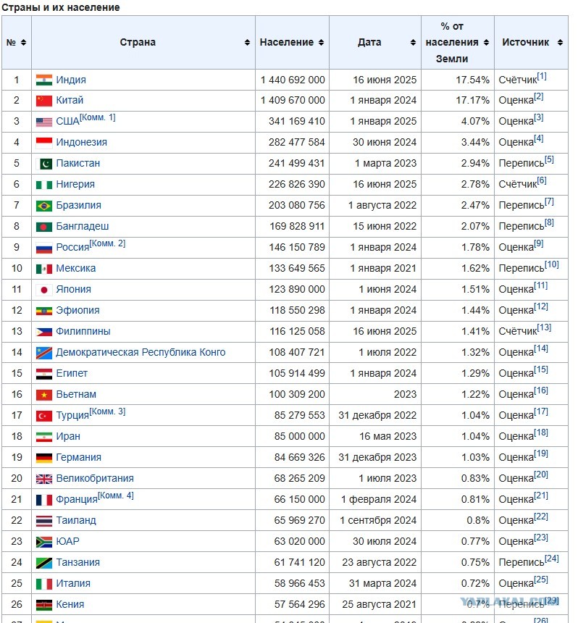The width and height of the screenshot is (578, 623).
Task: Click the Russia flag icon
Action: [x=43, y=248]
